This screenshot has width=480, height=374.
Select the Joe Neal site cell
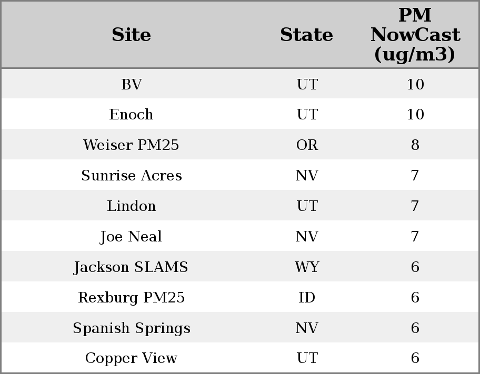click(131, 236)
